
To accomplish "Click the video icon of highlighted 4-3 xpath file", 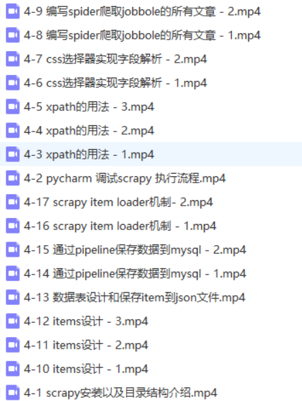I will (x=13, y=155).
